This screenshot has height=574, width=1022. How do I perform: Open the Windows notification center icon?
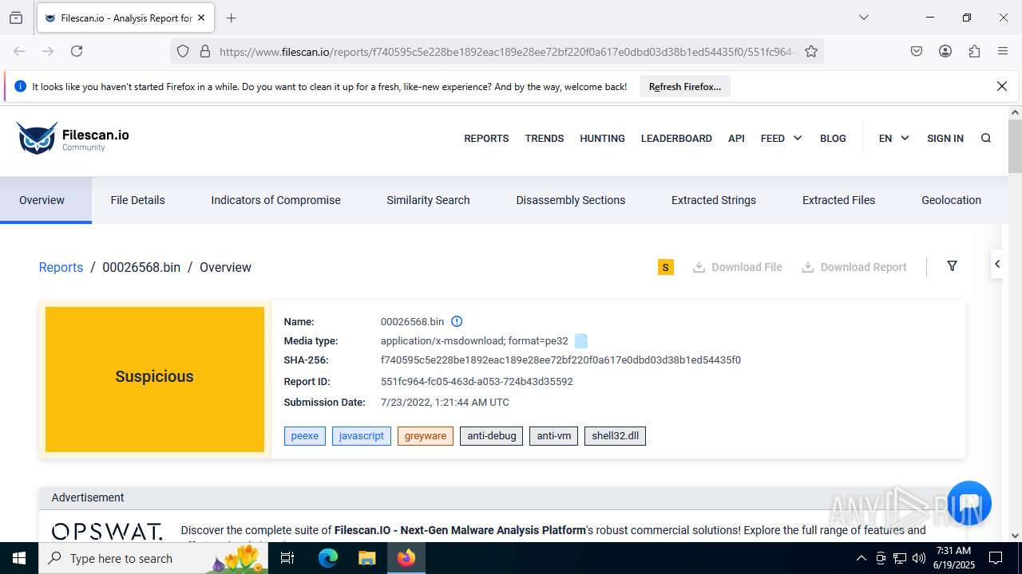point(996,558)
